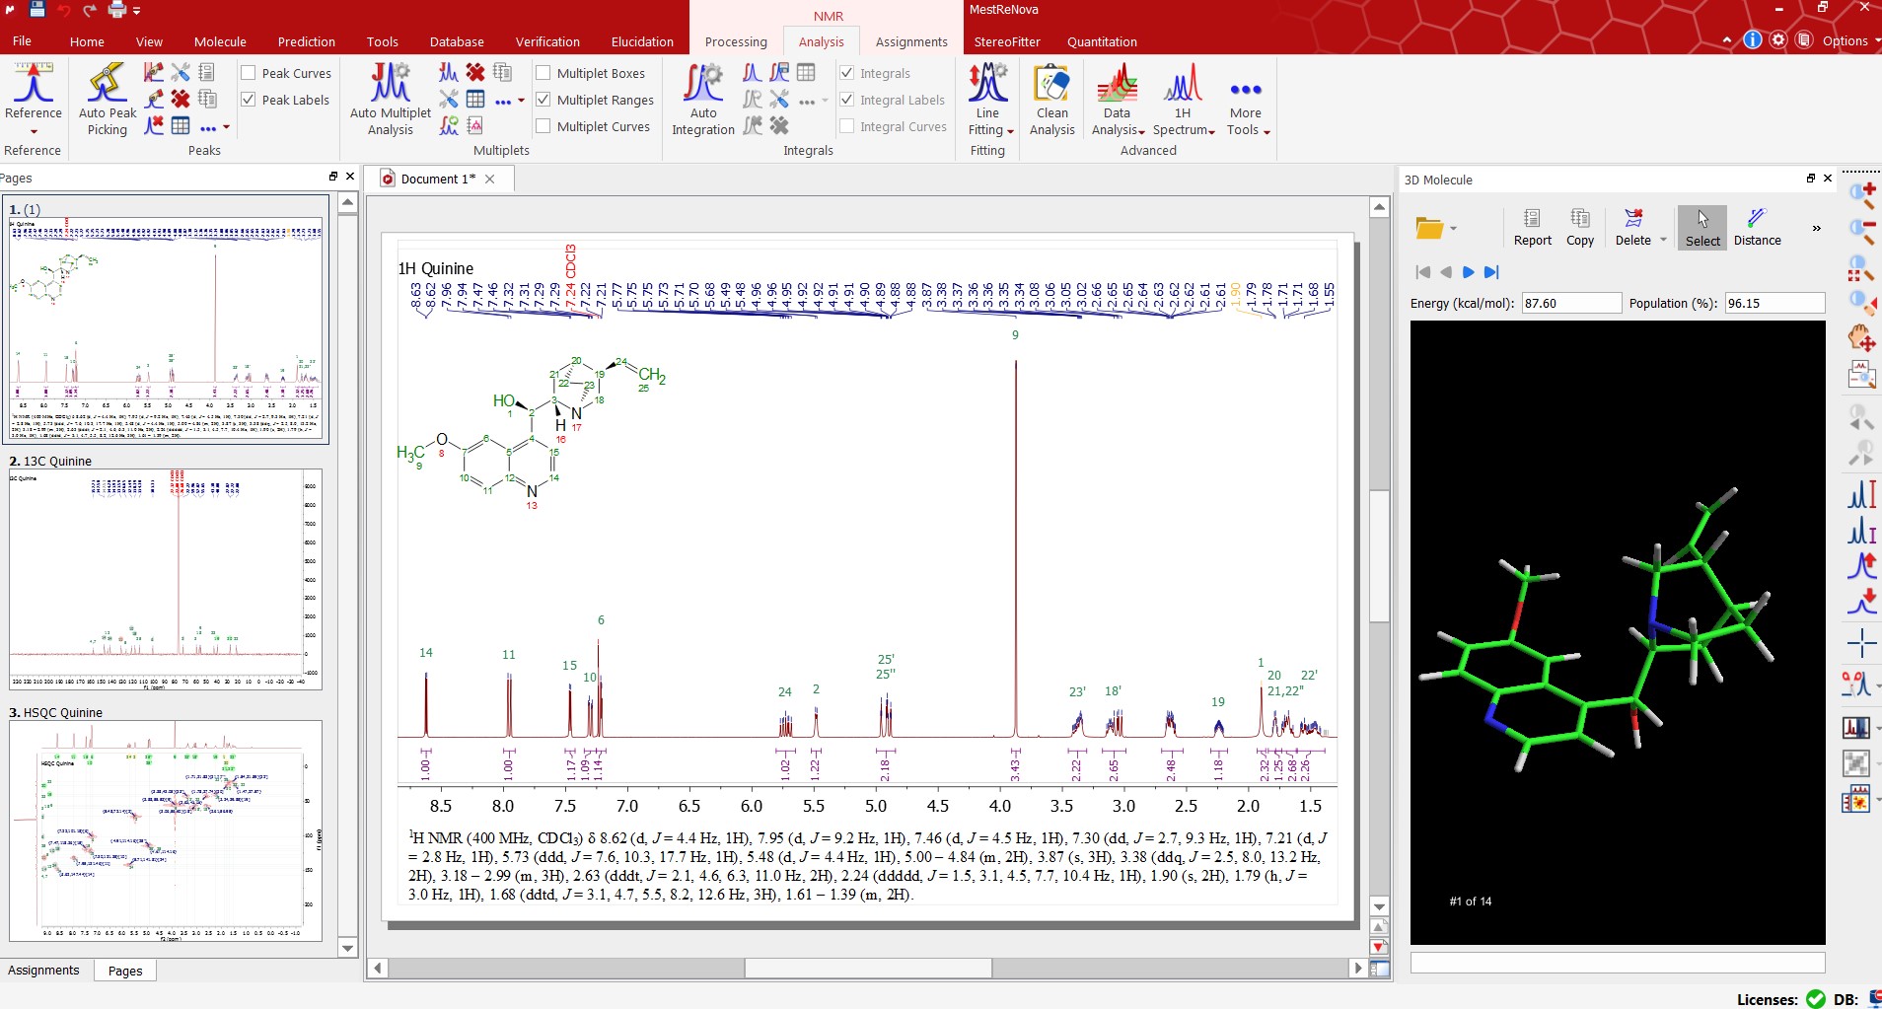Click the Report icon in 3D Molecule
Viewport: 1882px width, 1009px height.
pyautogui.click(x=1532, y=227)
